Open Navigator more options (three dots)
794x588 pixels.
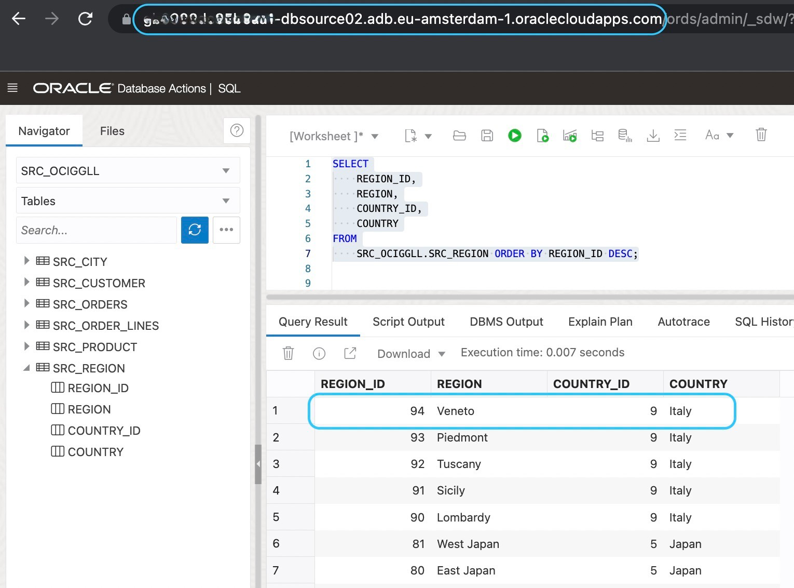coord(226,230)
